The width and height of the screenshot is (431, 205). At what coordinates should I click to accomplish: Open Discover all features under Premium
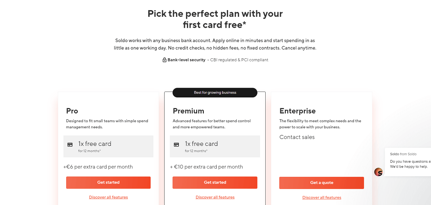coord(215,197)
